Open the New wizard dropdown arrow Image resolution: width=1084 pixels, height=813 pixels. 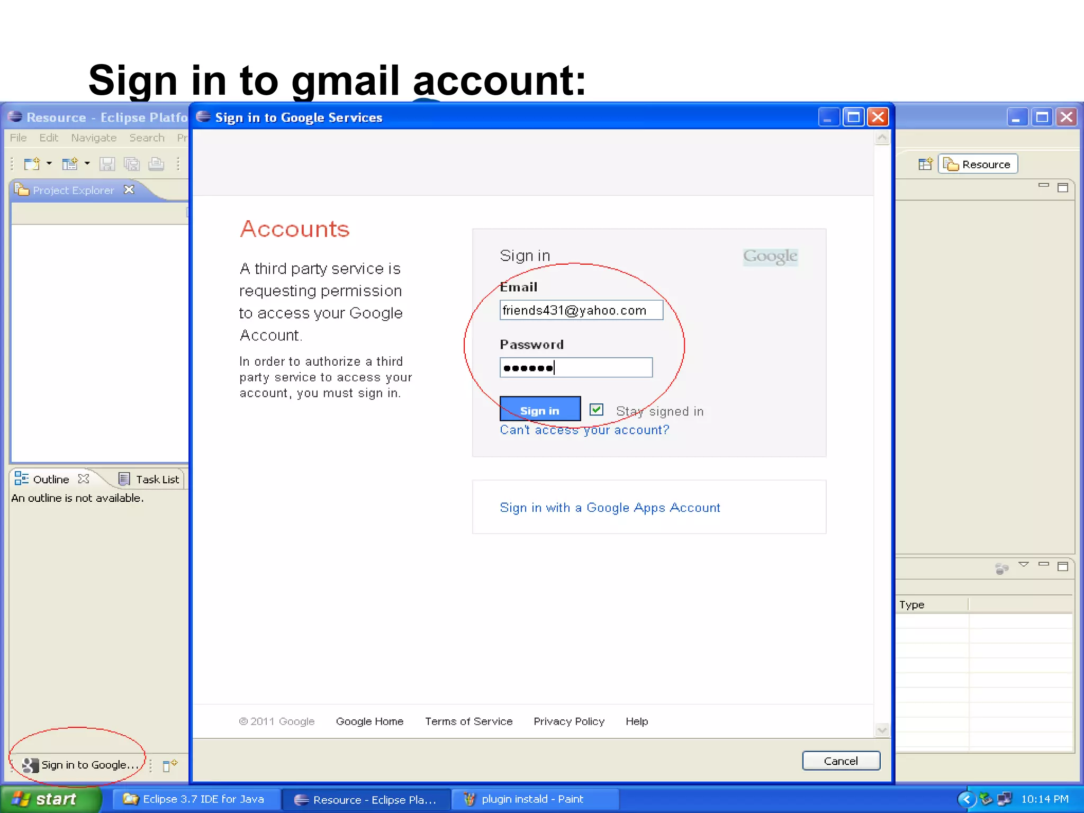point(49,164)
